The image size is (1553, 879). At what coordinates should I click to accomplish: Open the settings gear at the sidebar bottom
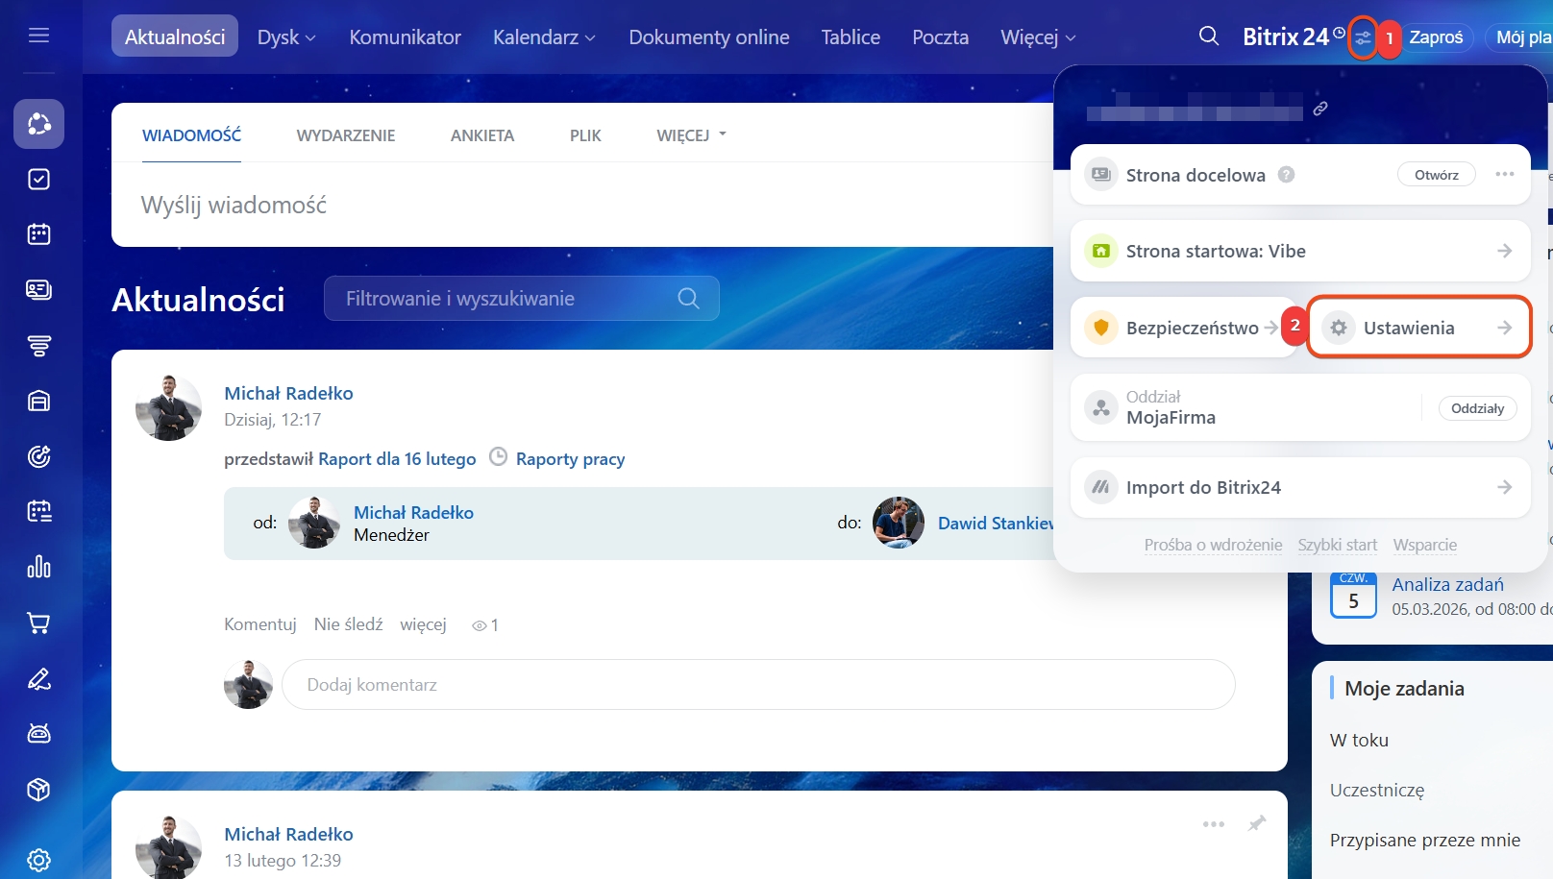click(38, 859)
